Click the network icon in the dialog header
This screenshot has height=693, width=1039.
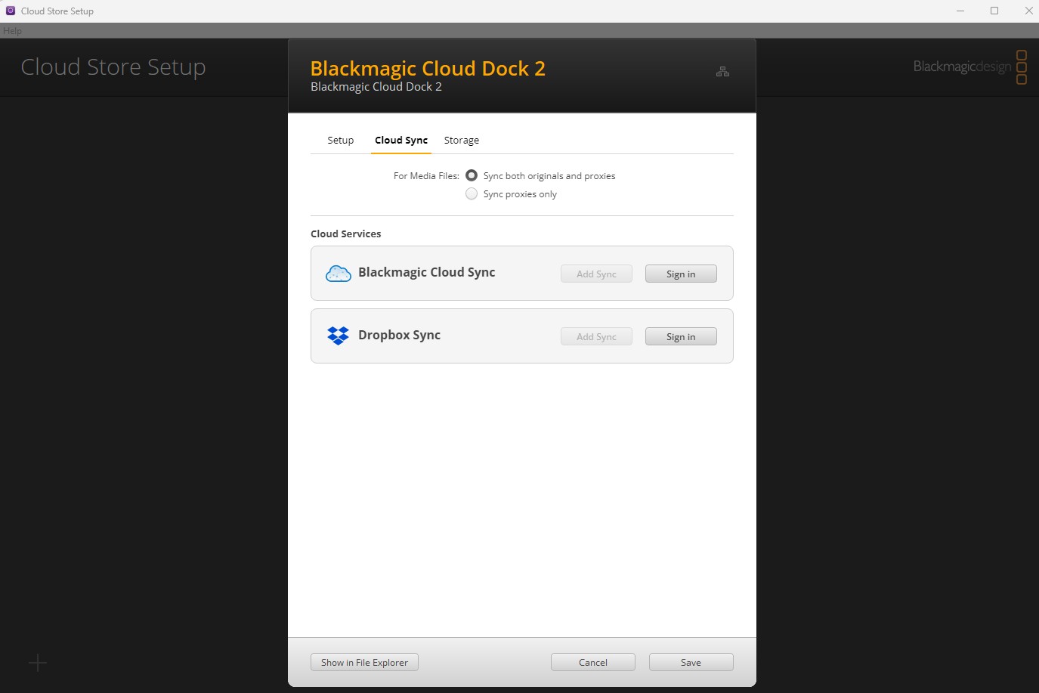[722, 72]
